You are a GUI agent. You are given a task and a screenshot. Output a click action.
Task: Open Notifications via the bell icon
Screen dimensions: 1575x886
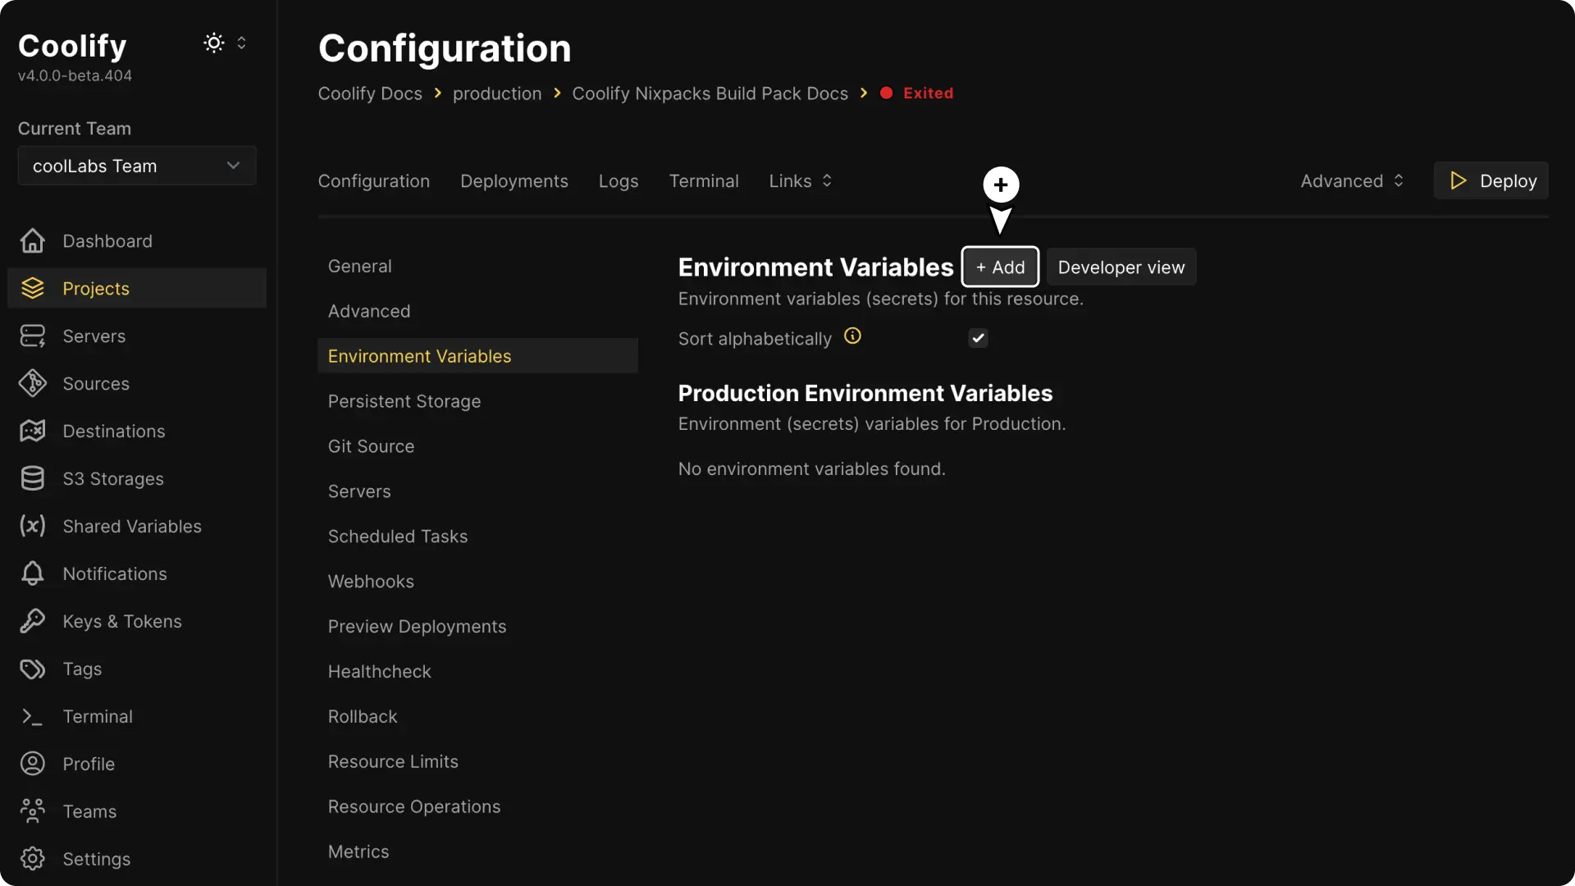pyautogui.click(x=31, y=573)
